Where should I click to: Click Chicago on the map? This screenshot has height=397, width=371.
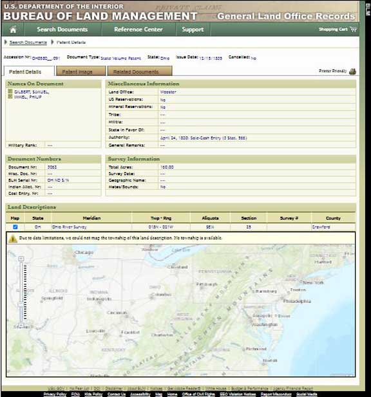(x=84, y=252)
